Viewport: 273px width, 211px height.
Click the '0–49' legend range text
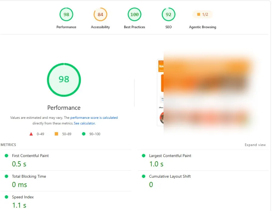[x=40, y=134]
